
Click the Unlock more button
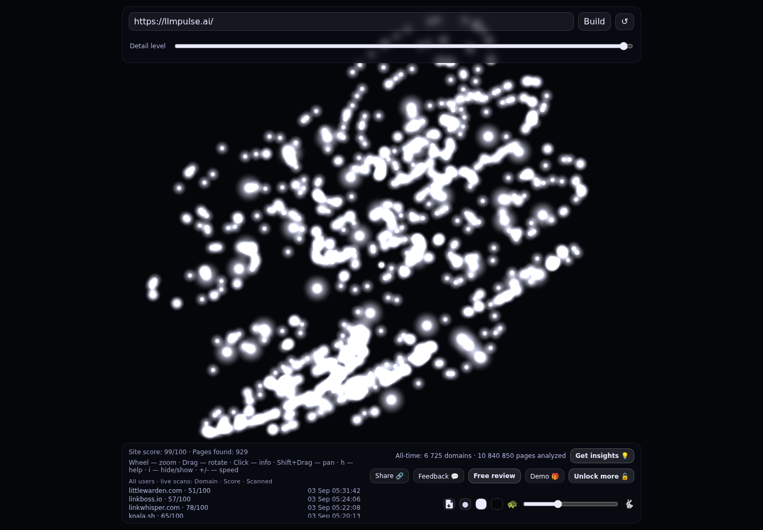(x=601, y=476)
